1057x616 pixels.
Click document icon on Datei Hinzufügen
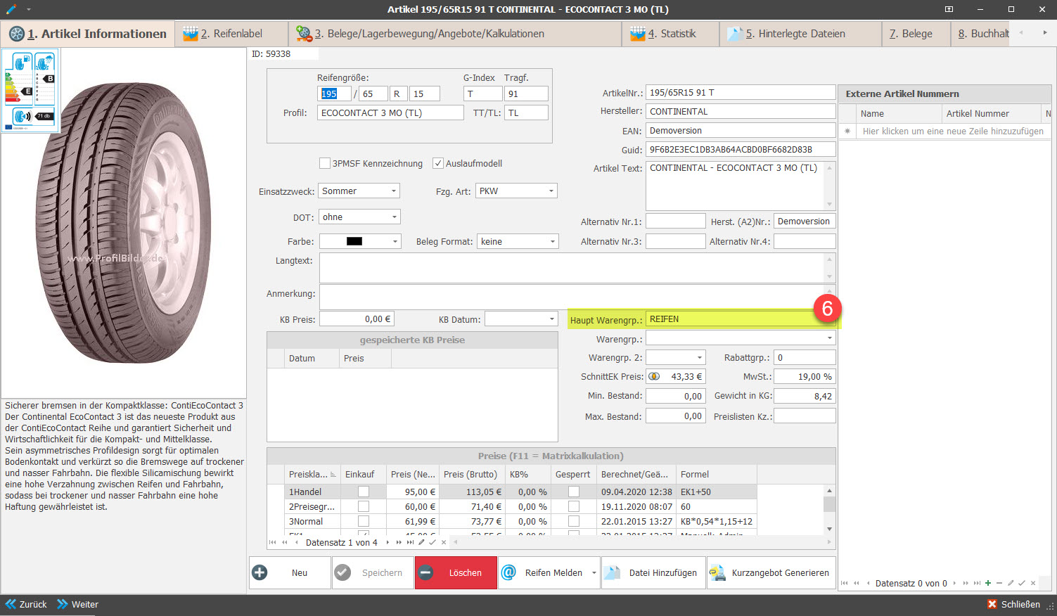[x=613, y=572]
